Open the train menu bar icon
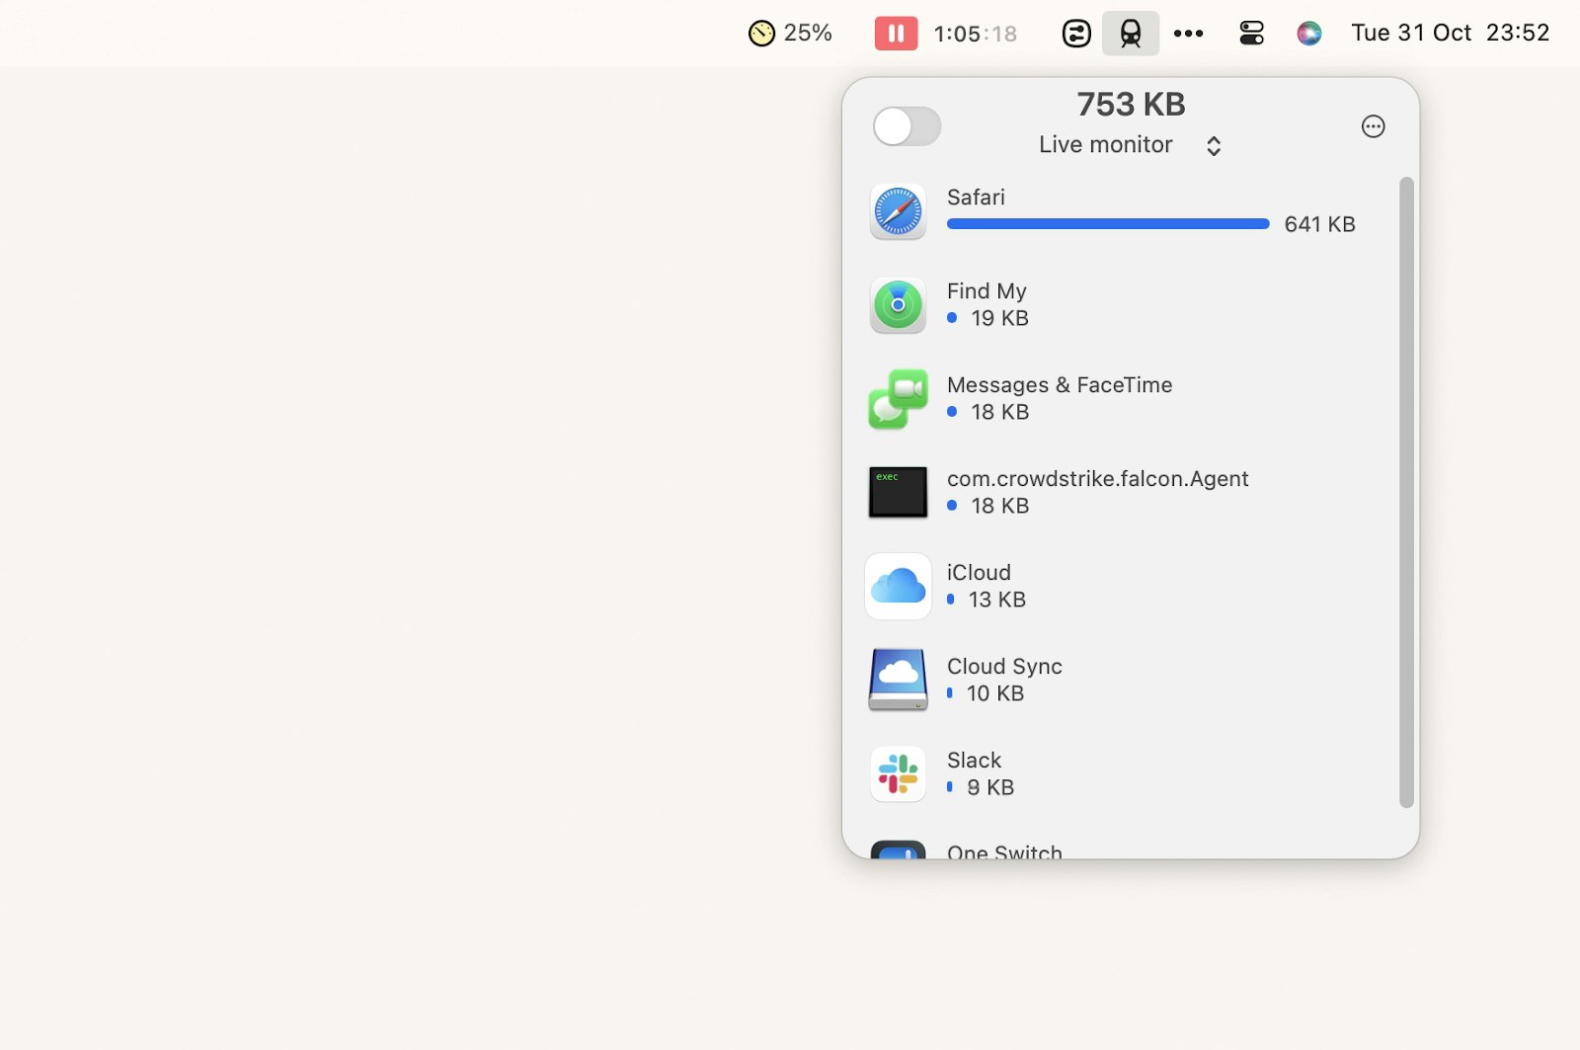 [1131, 34]
